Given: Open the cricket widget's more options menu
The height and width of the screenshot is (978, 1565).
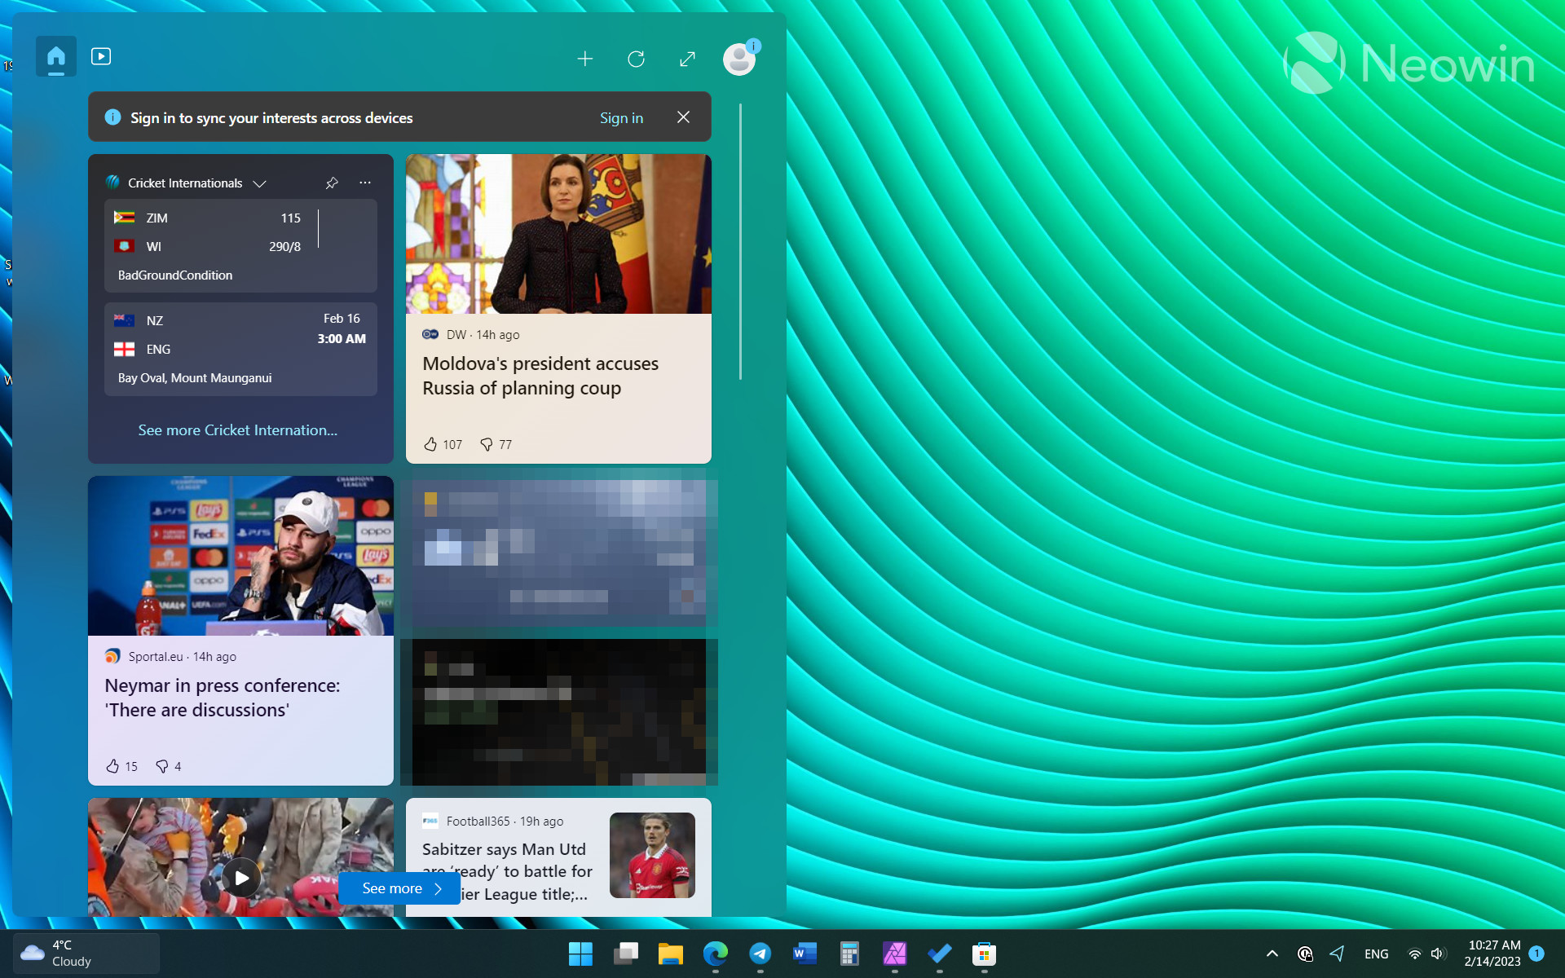Looking at the screenshot, I should click(x=364, y=183).
